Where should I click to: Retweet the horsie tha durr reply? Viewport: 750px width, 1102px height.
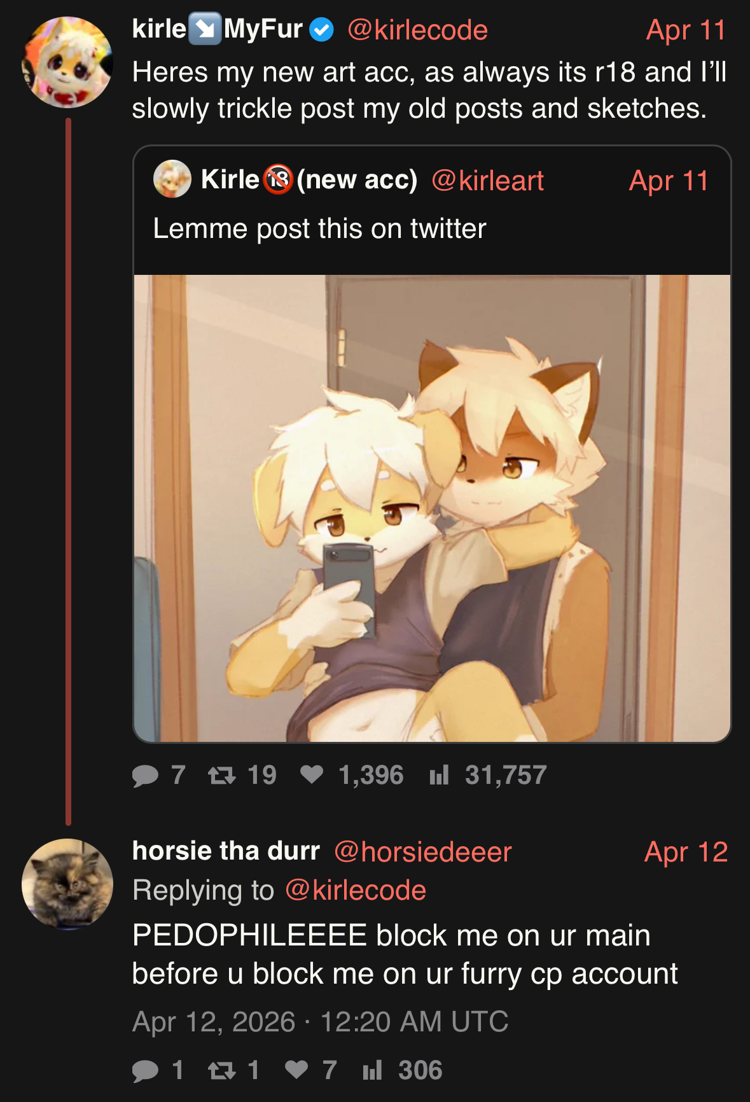pos(222,1071)
